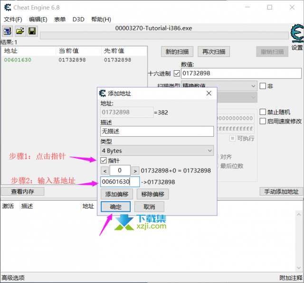The image size is (304, 283).
Task: Uncheck the 指针 pointer checkbox
Action: pyautogui.click(x=104, y=160)
